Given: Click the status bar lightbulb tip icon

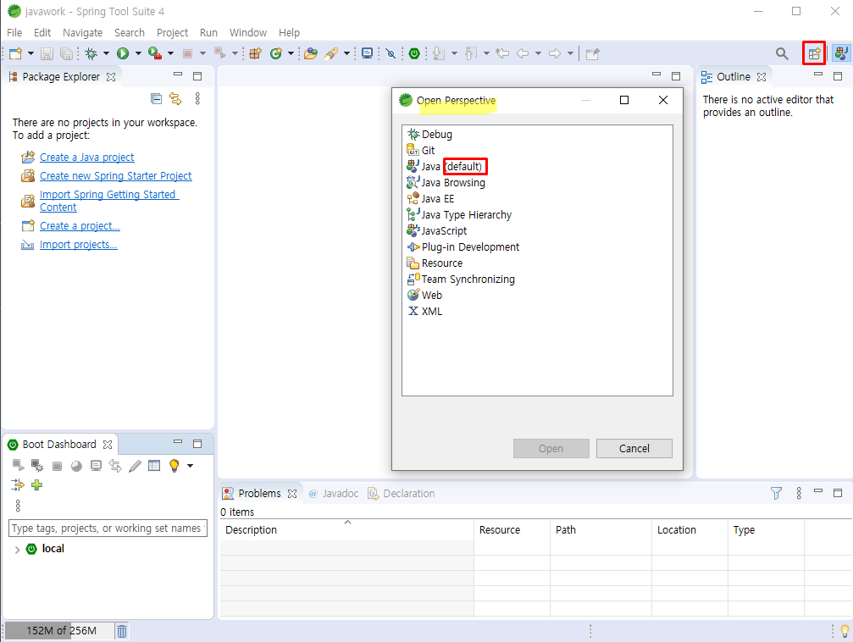Looking at the screenshot, I should [x=845, y=631].
